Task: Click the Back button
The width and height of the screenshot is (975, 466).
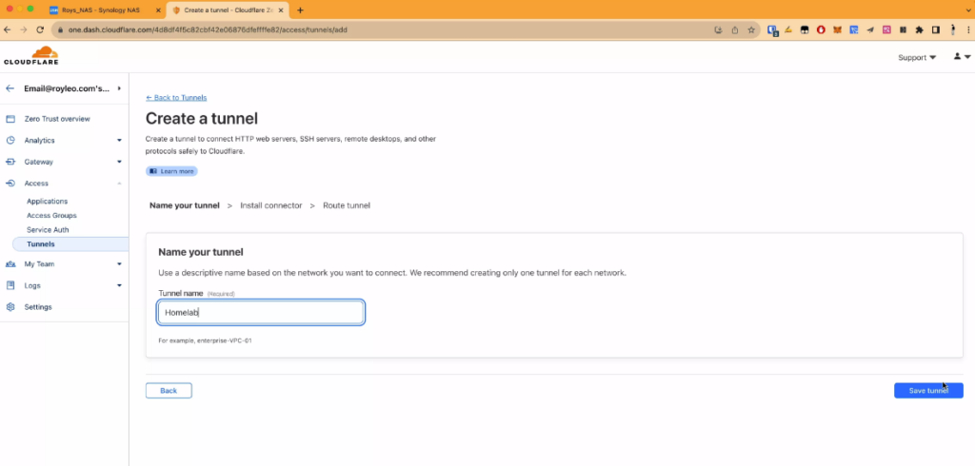Action: (169, 390)
